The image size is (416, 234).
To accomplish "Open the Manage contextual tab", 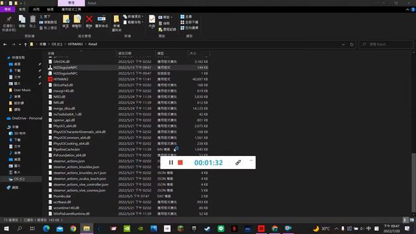I will pos(71,3).
